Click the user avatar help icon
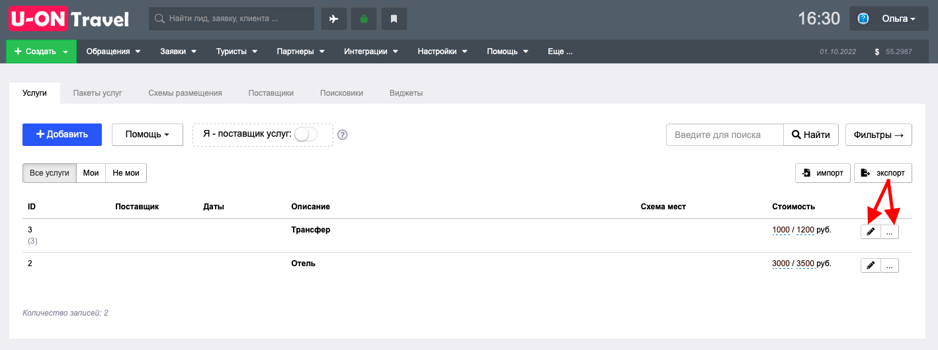This screenshot has height=350, width=938. pyautogui.click(x=863, y=18)
